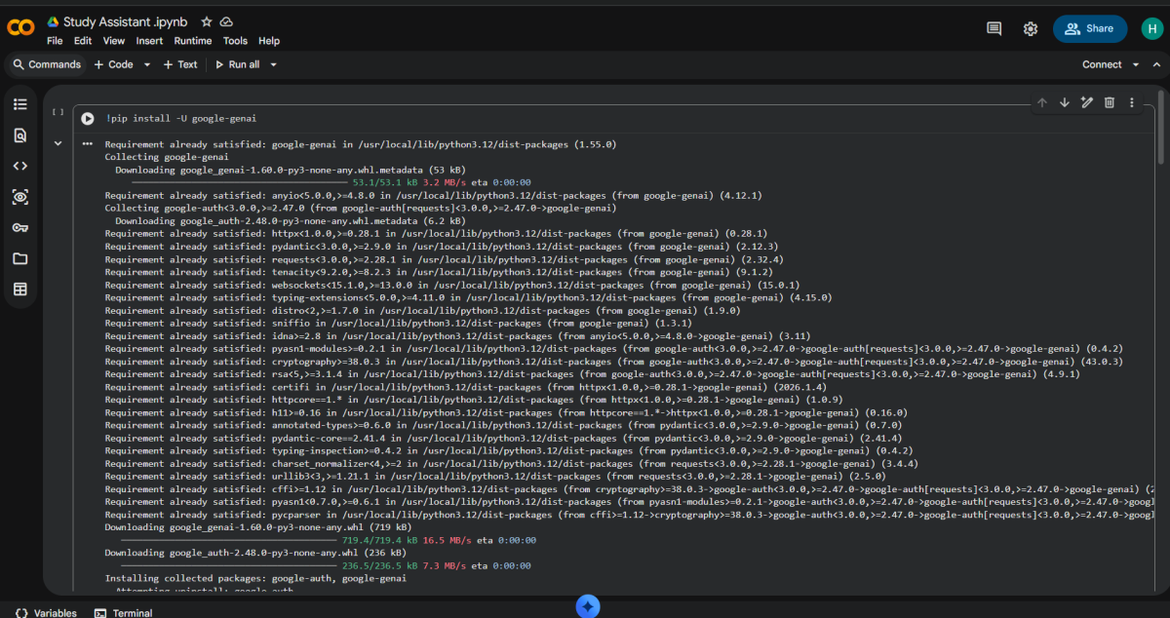Expand the Code insert dropdown arrow
This screenshot has width=1170, height=618.
click(147, 64)
